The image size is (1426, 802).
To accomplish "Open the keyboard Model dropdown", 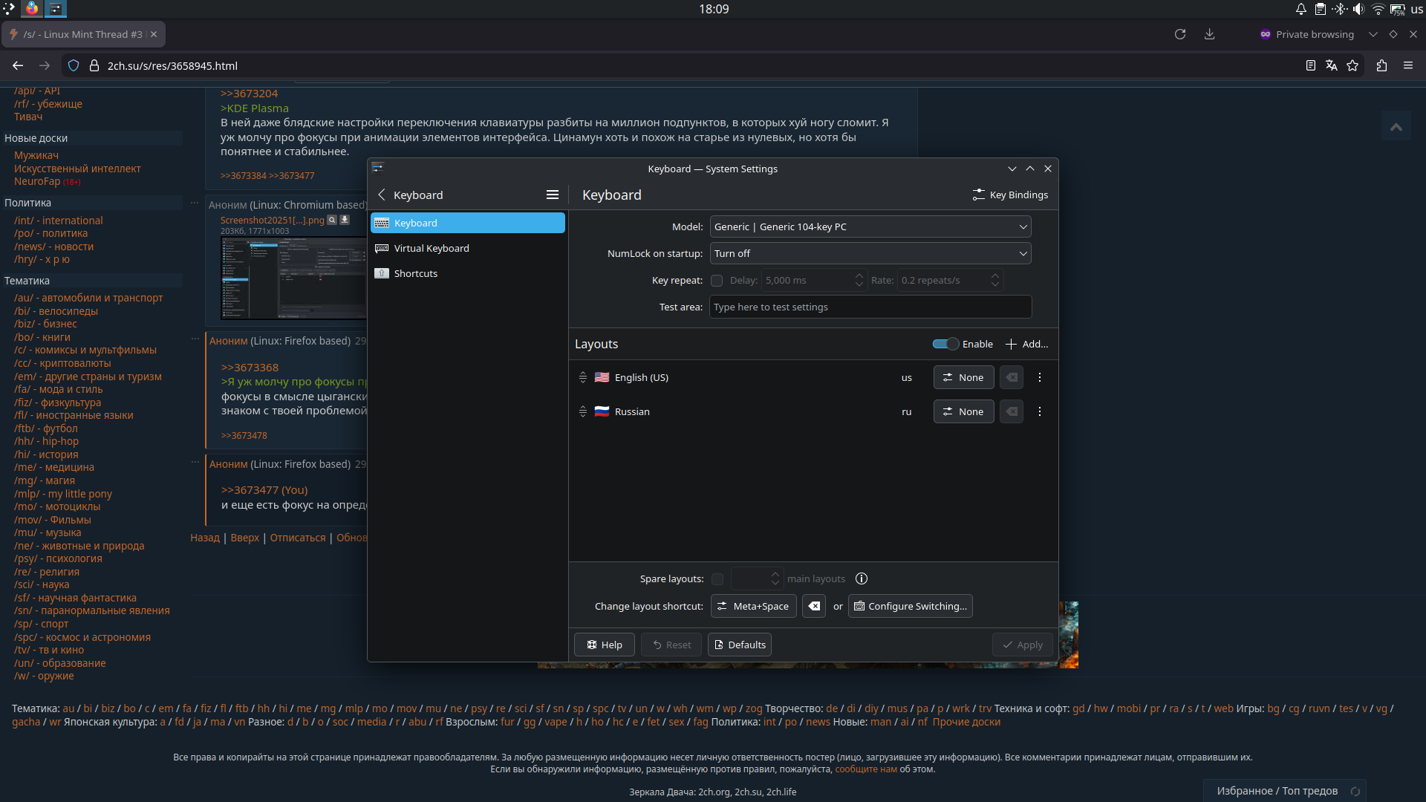I will [x=870, y=226].
